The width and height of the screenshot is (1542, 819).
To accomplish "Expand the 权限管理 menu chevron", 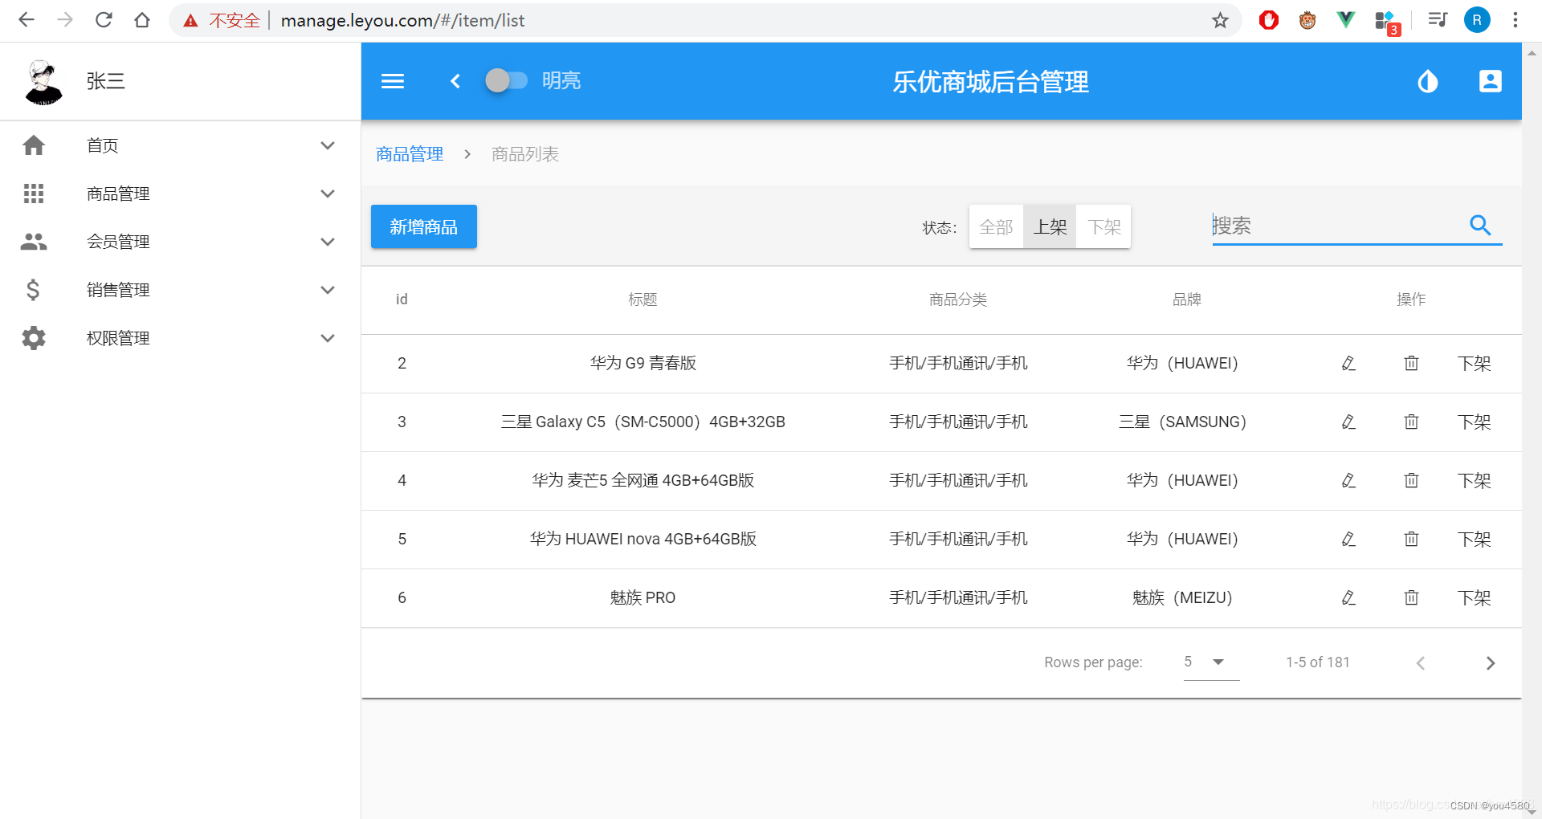I will point(328,338).
